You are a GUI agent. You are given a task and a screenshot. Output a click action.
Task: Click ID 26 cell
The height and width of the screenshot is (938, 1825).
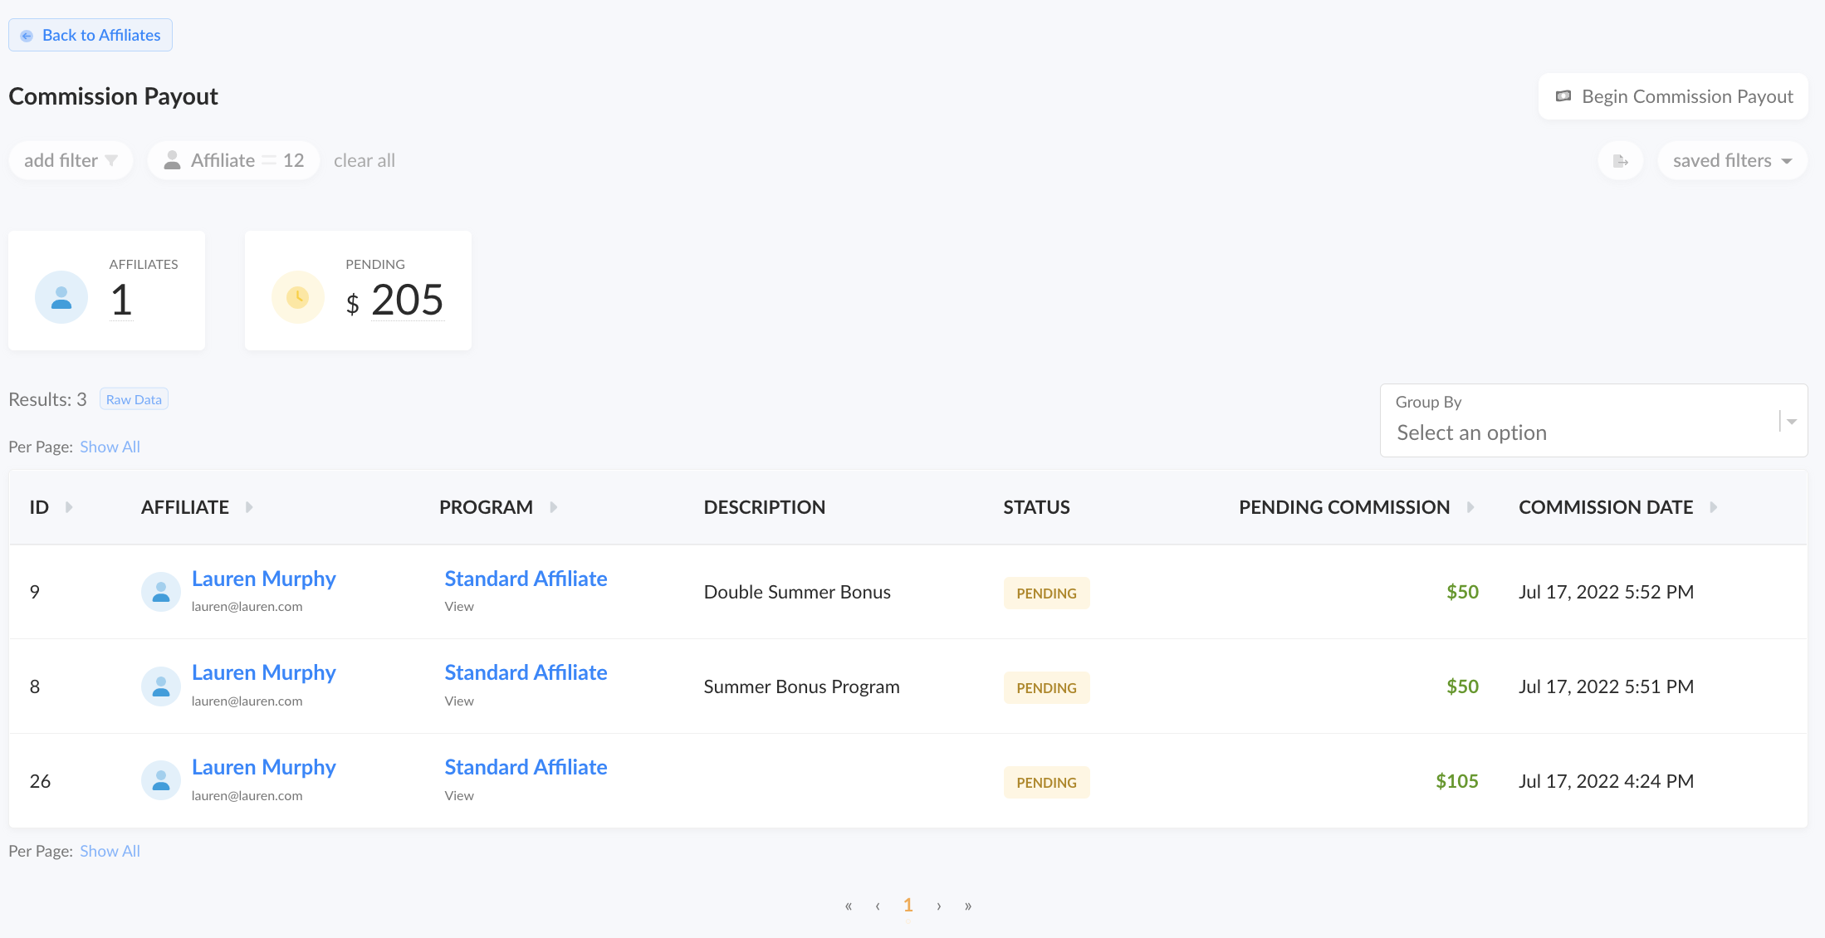[40, 781]
